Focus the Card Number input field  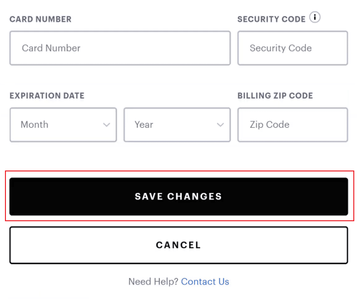pyautogui.click(x=120, y=48)
